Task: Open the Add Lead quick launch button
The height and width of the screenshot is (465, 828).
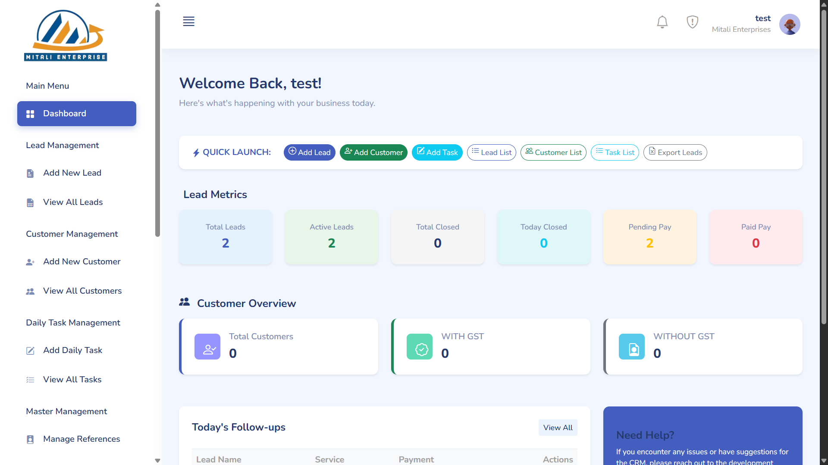Action: (x=309, y=152)
